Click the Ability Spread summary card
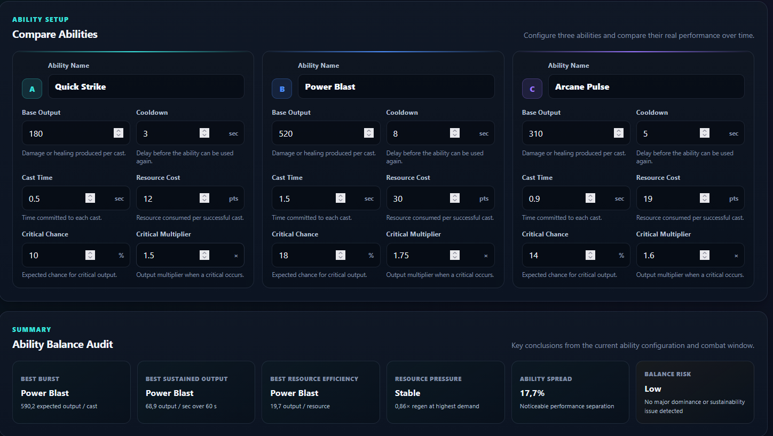The height and width of the screenshot is (436, 773). pos(570,392)
